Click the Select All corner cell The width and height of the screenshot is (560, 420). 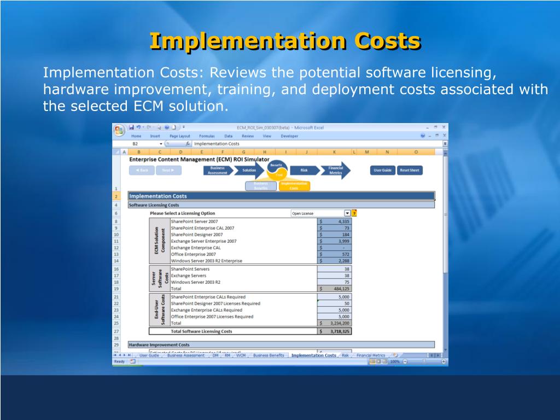[x=116, y=152]
